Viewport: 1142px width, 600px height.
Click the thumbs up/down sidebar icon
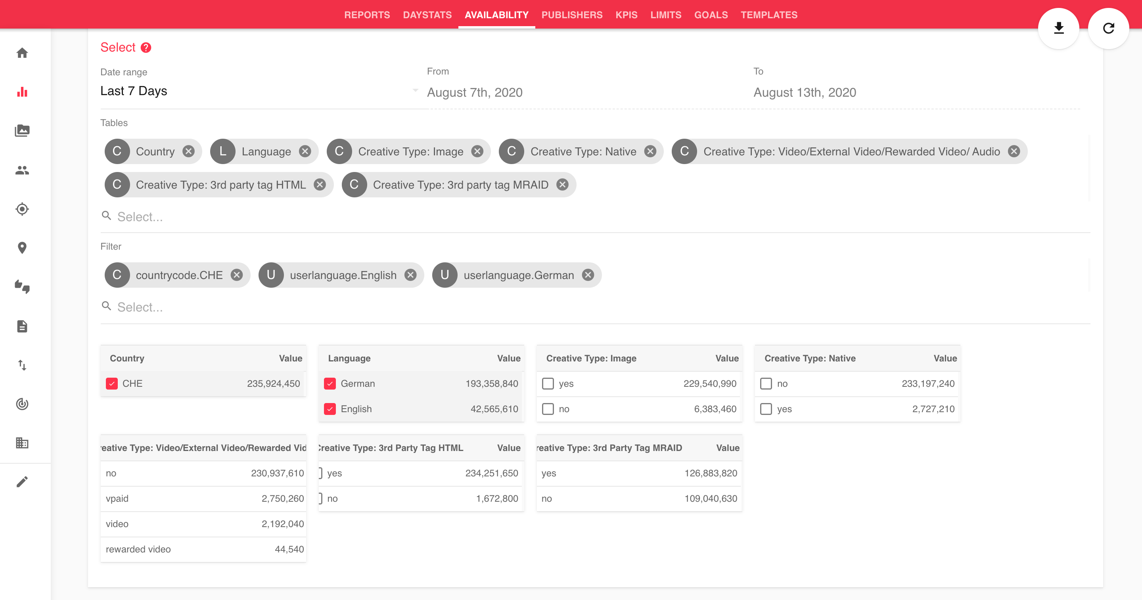point(22,287)
